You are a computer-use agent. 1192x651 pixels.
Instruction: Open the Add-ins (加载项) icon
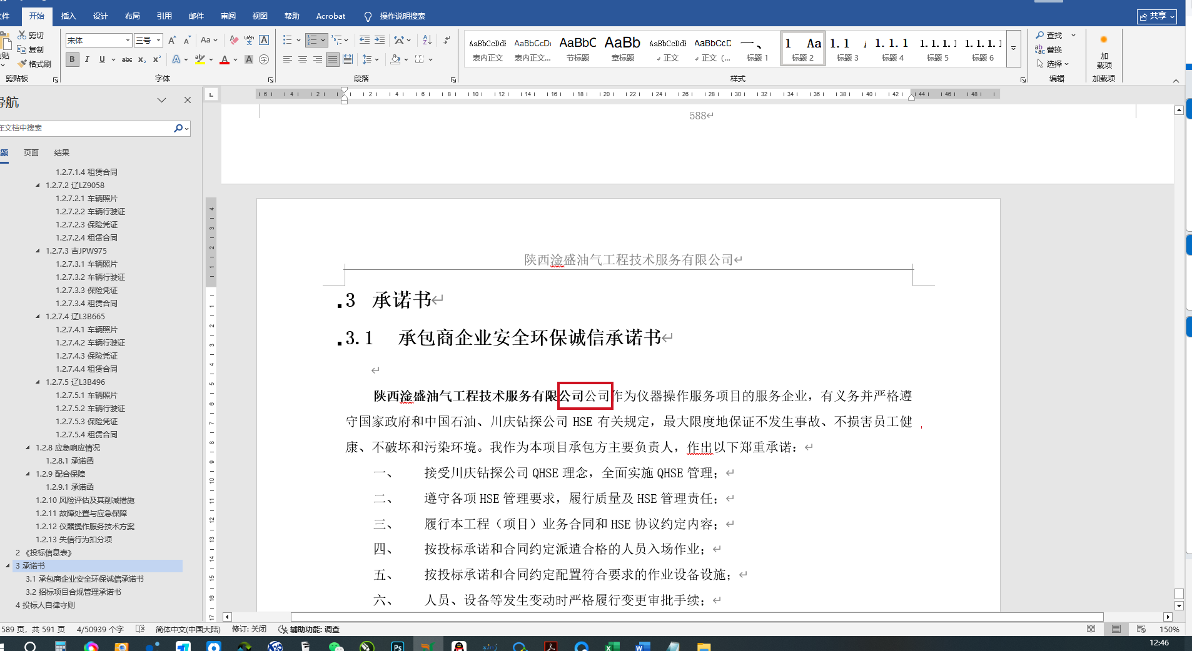(x=1104, y=51)
